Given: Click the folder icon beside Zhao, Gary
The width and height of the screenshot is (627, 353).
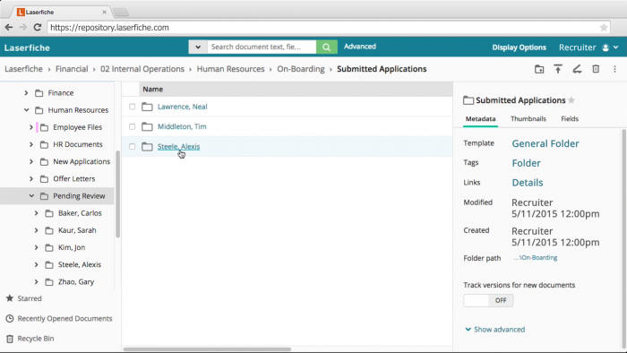Looking at the screenshot, I should pos(49,282).
